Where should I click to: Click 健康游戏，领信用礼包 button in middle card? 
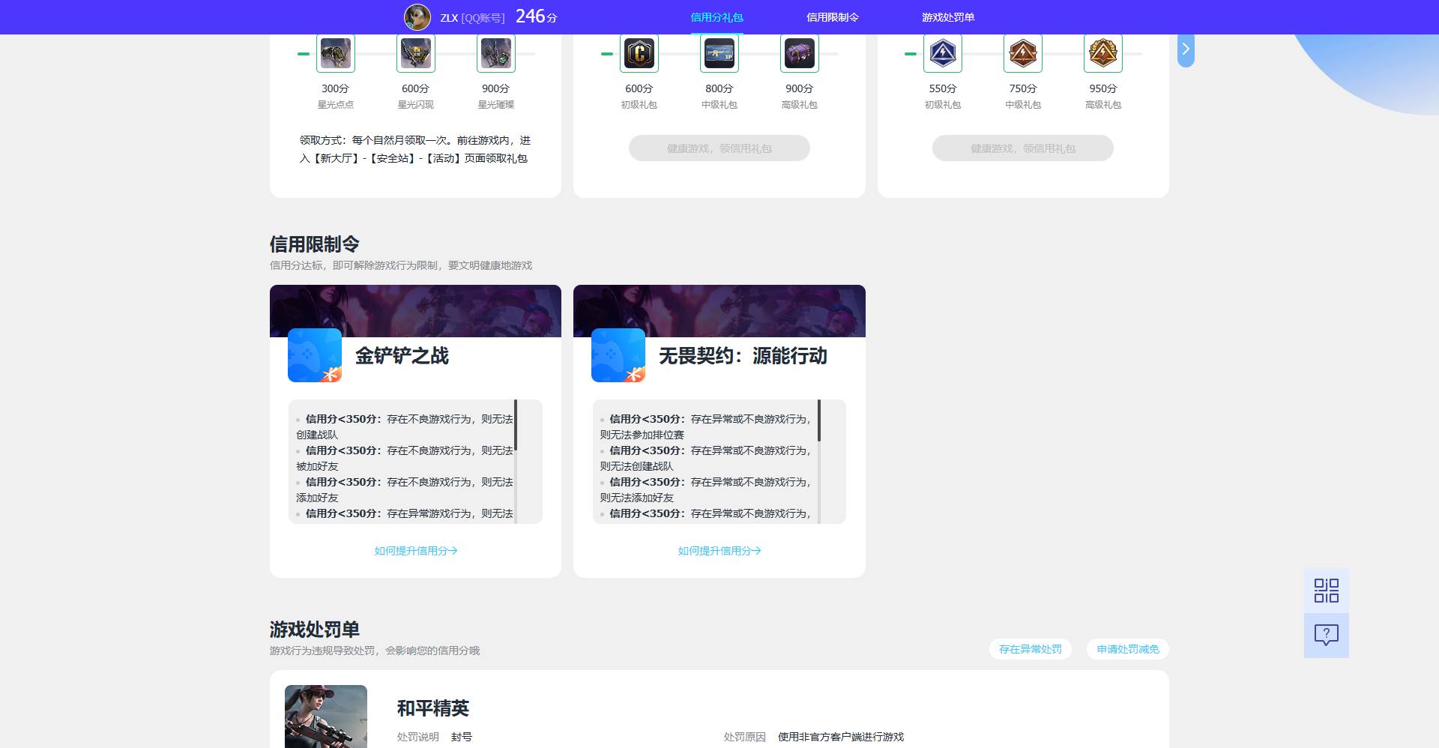(x=719, y=148)
